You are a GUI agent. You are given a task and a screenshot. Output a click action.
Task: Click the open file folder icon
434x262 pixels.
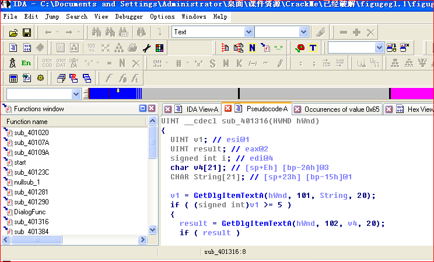[x=13, y=33]
